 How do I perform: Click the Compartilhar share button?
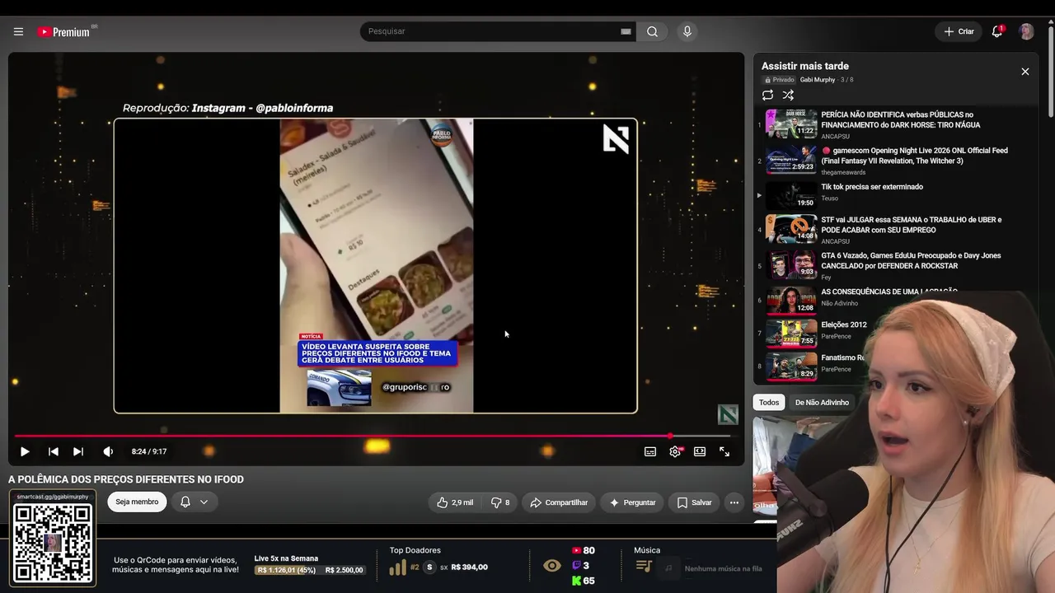pyautogui.click(x=560, y=502)
